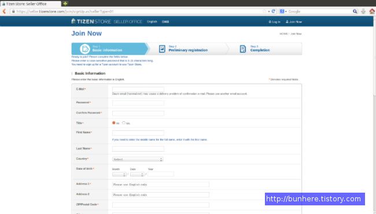The height and width of the screenshot is (214, 376).
Task: Click the 'Join Now' page heading
Action: click(x=87, y=33)
